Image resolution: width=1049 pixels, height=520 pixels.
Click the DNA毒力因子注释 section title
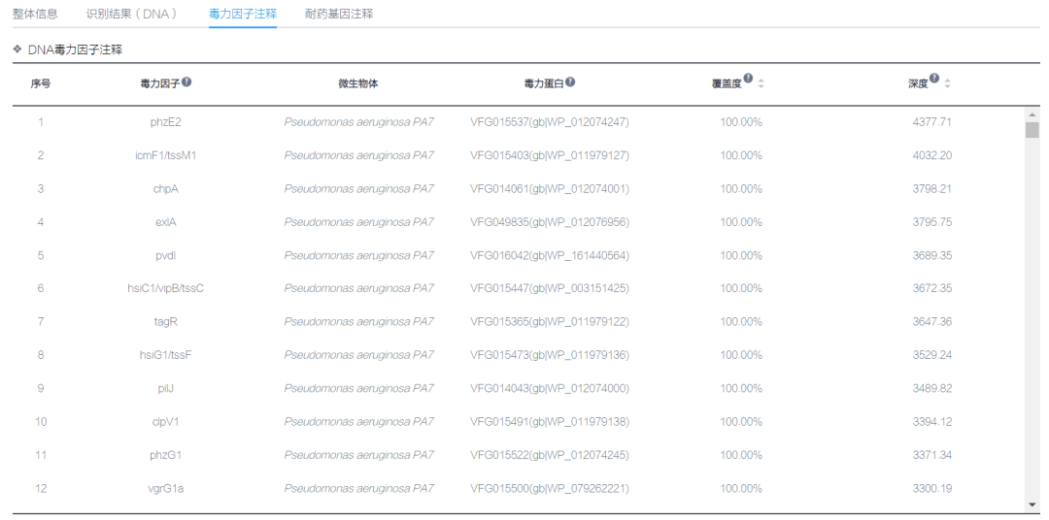click(x=75, y=49)
